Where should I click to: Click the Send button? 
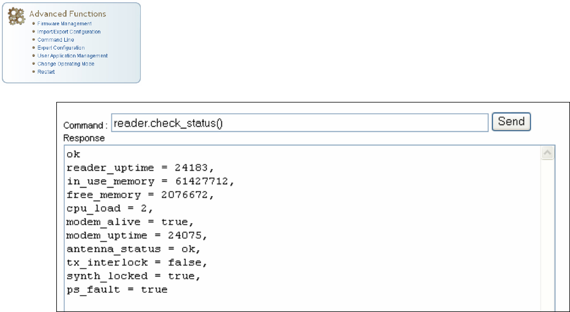coord(511,122)
